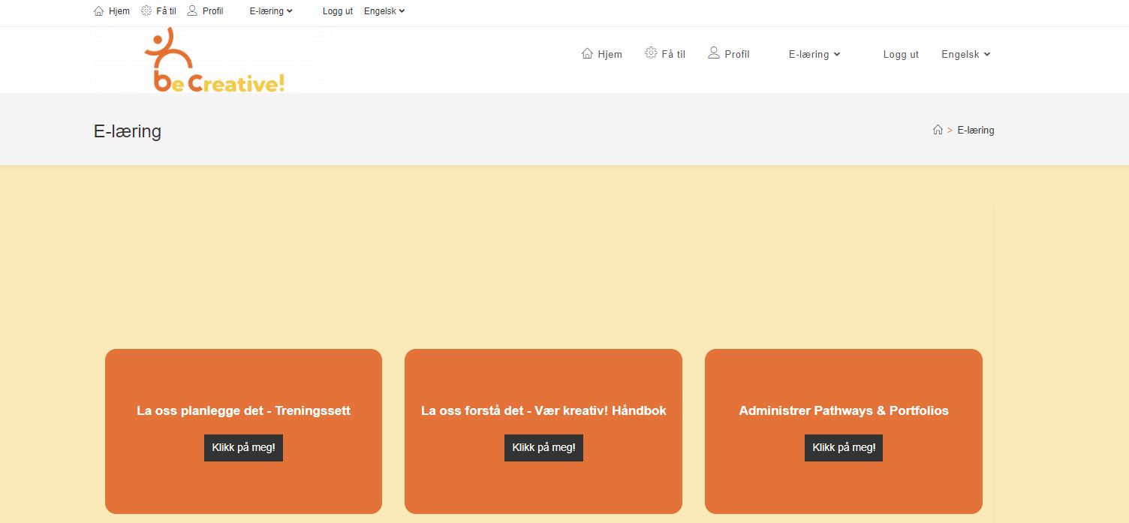Viewport: 1129px width, 523px height.
Task: Open Få til in the top bar
Action: [x=166, y=11]
